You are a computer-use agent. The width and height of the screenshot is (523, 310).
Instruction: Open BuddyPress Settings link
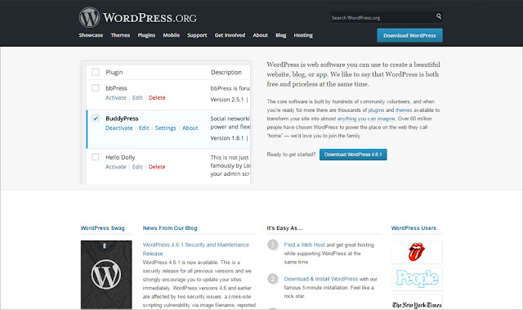(165, 128)
